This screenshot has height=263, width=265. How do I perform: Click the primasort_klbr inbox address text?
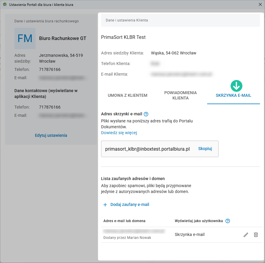coord(147,149)
